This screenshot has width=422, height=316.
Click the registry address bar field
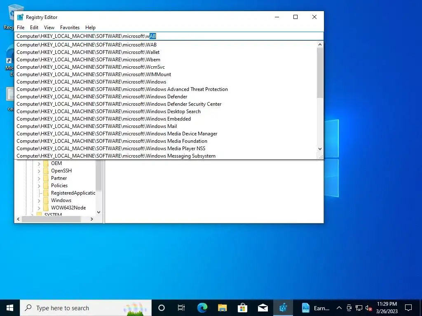(169, 36)
